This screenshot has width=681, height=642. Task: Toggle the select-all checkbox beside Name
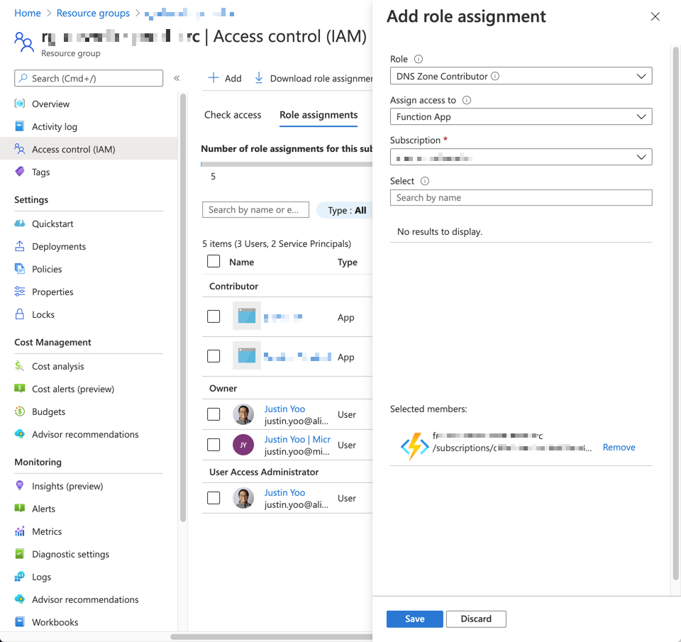(x=214, y=261)
